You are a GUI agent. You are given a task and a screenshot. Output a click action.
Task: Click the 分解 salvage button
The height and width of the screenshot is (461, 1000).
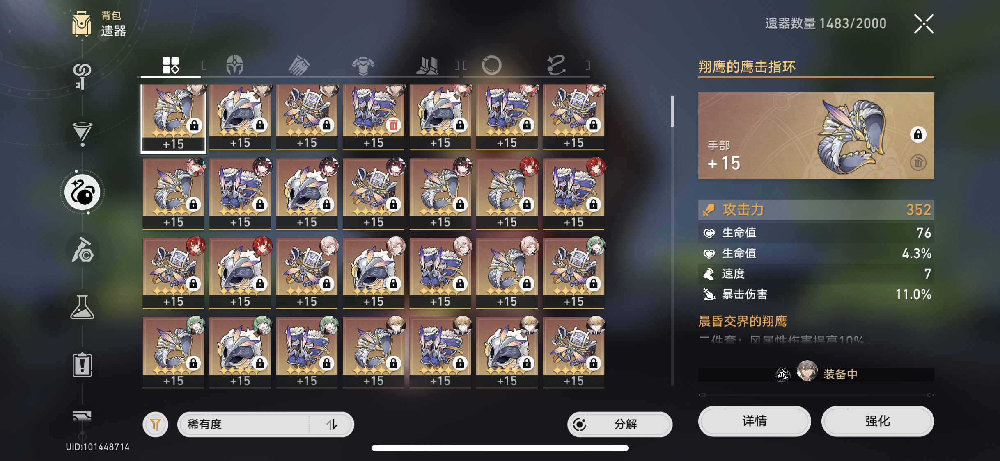[x=620, y=424]
